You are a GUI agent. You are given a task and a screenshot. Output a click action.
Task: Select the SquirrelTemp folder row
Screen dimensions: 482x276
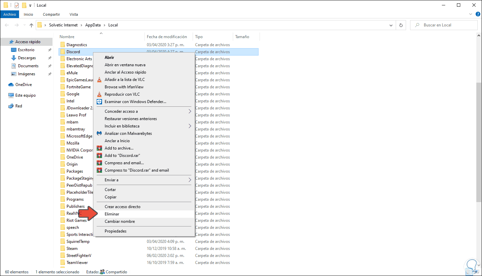click(x=159, y=242)
